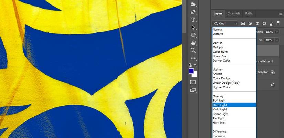Toggle Quick Mask mode icon
The width and height of the screenshot is (284, 138).
[193, 82]
